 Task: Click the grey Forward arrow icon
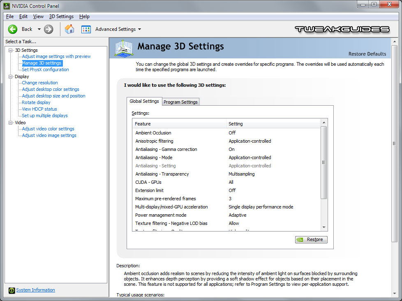49,29
